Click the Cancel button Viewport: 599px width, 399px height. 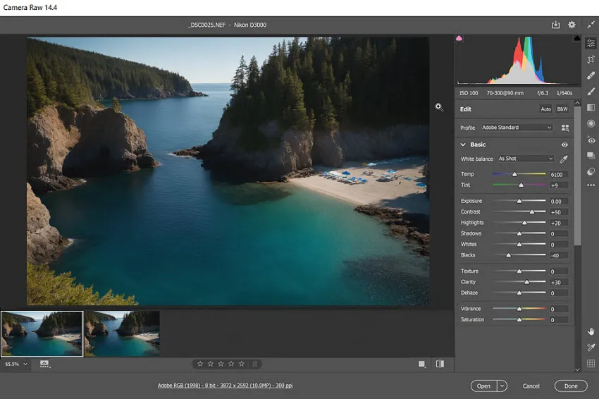click(x=531, y=386)
